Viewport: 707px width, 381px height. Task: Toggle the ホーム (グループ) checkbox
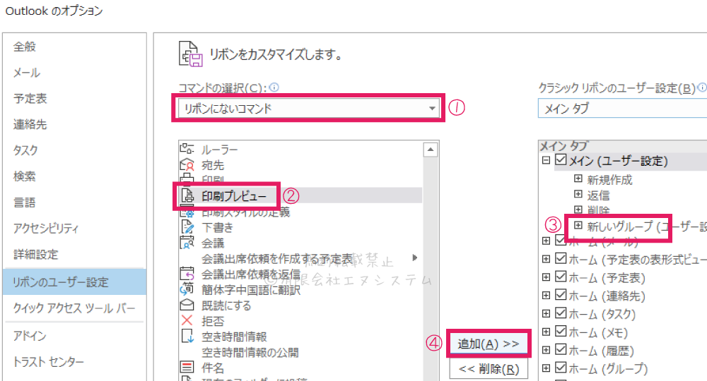pyautogui.click(x=561, y=367)
